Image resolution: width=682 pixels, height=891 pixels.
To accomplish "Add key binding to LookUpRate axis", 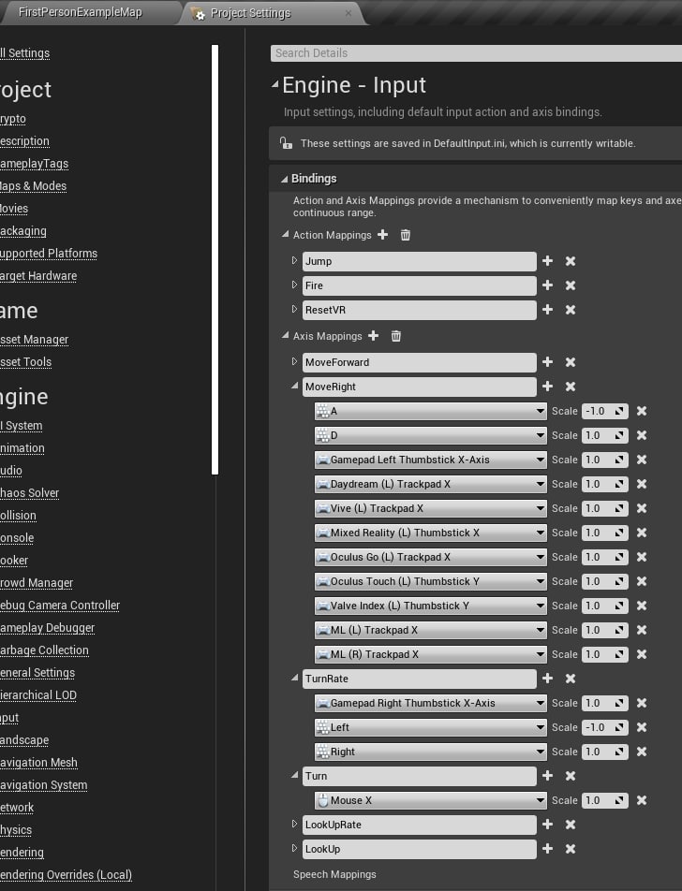I will [548, 825].
